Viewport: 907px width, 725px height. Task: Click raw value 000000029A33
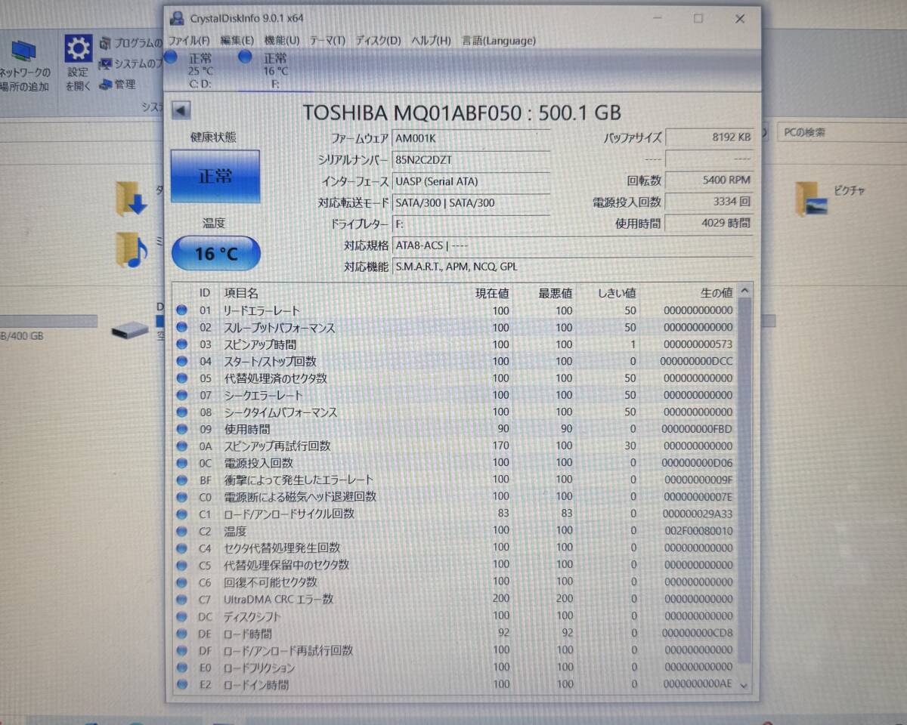[698, 514]
